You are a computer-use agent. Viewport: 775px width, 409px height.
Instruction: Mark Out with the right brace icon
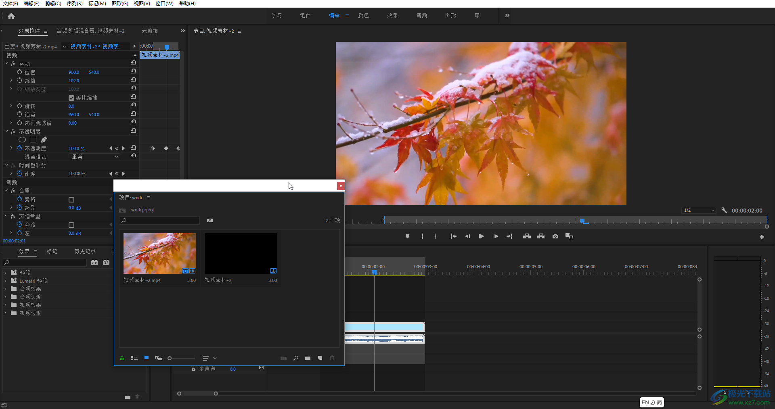435,236
